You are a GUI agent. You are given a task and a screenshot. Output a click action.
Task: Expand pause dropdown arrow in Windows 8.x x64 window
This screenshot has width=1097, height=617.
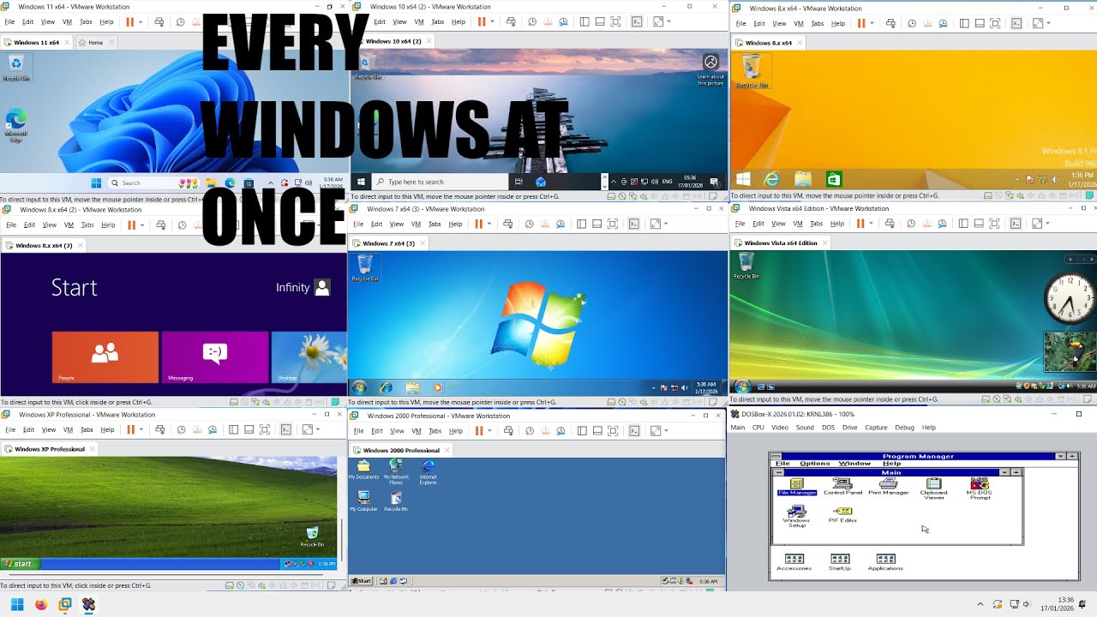[x=871, y=23]
